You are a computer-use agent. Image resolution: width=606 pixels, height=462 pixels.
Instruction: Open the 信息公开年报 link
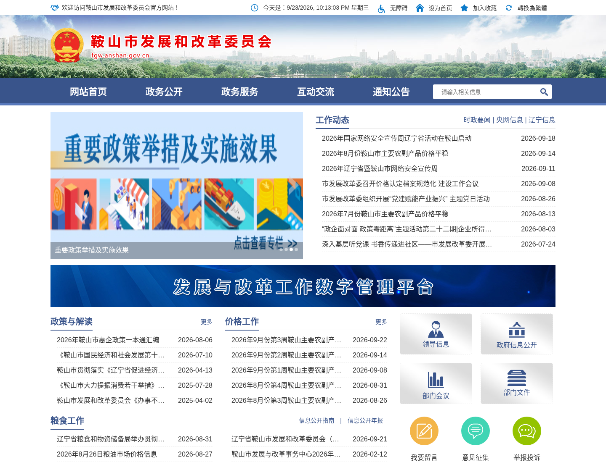[365, 420]
